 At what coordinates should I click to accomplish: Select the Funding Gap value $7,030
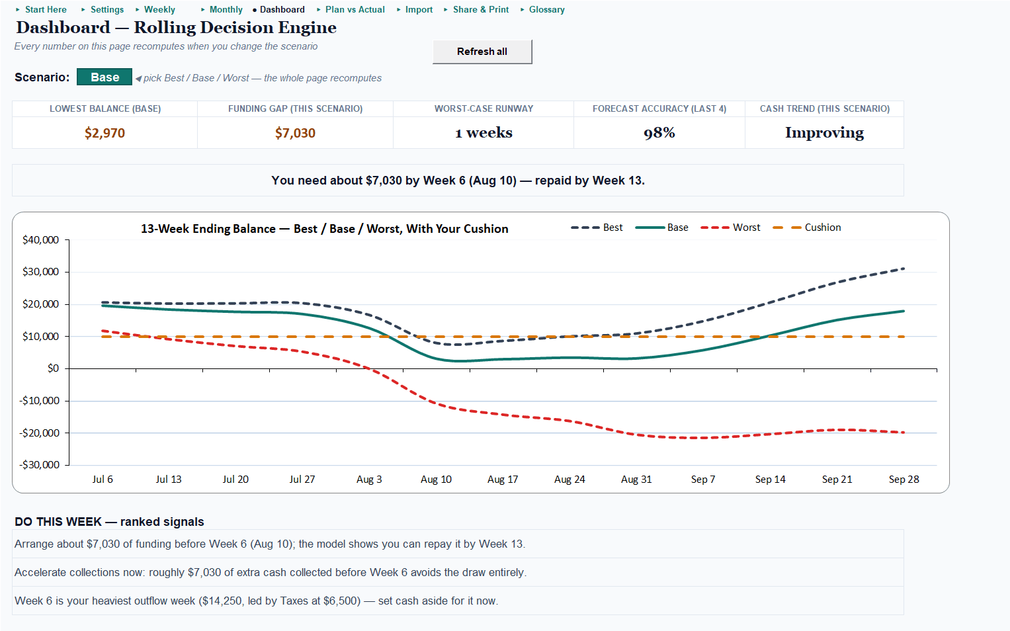coord(295,133)
